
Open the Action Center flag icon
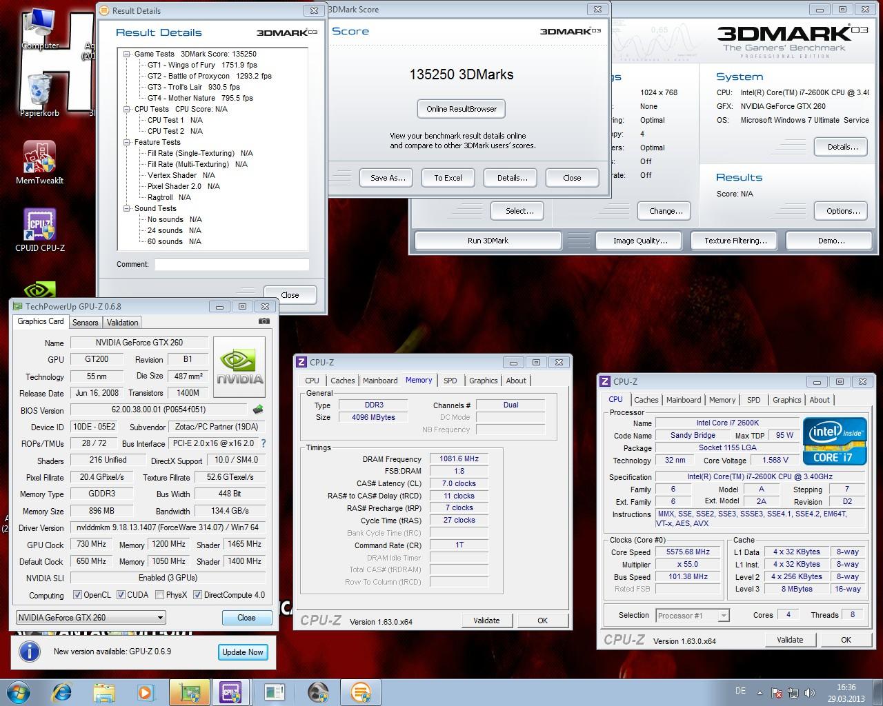coord(777,693)
